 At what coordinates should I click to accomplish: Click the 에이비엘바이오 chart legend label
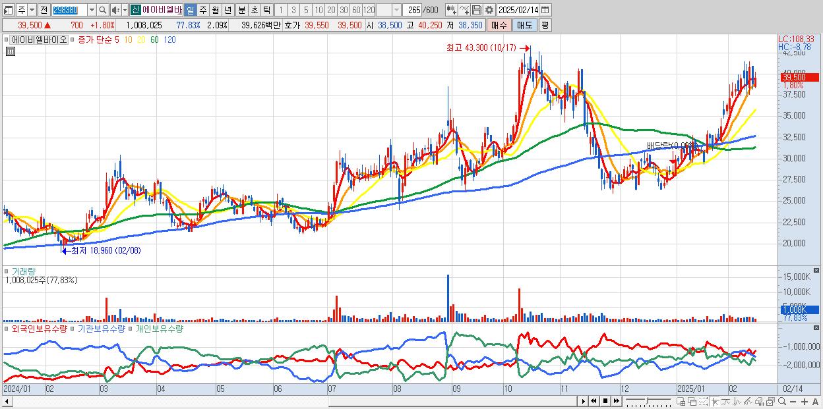pos(38,40)
